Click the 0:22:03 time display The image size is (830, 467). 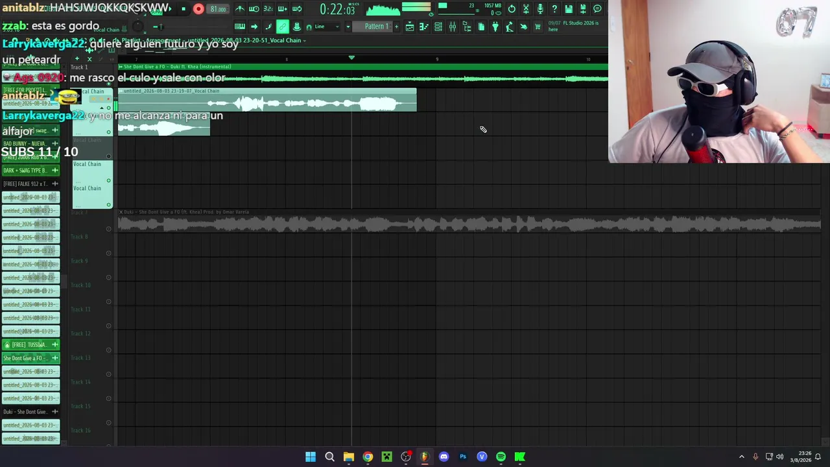(x=337, y=10)
